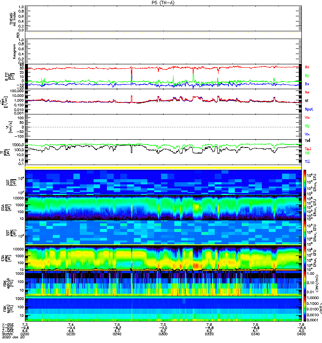Click the 2020 Jan 20 date label
This screenshot has height=343, width=322.
13,337
